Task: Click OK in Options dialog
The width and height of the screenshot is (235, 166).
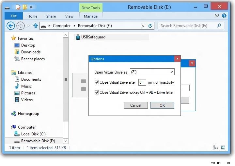Action: (162, 105)
